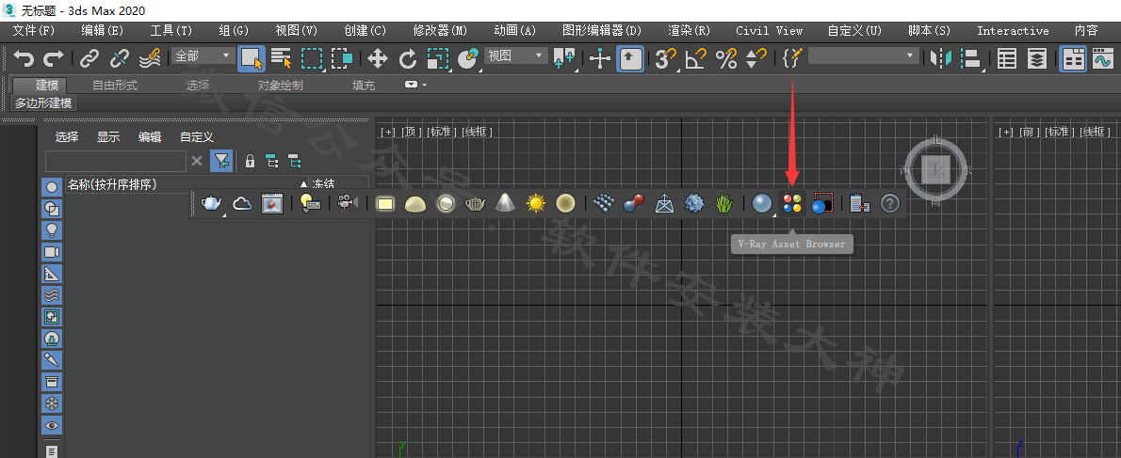Open the 全部 selection filter dropdown

coord(203,55)
